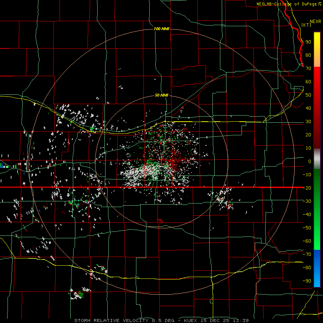
Task: Click the 50 NMI range ring label
Action: (x=161, y=95)
